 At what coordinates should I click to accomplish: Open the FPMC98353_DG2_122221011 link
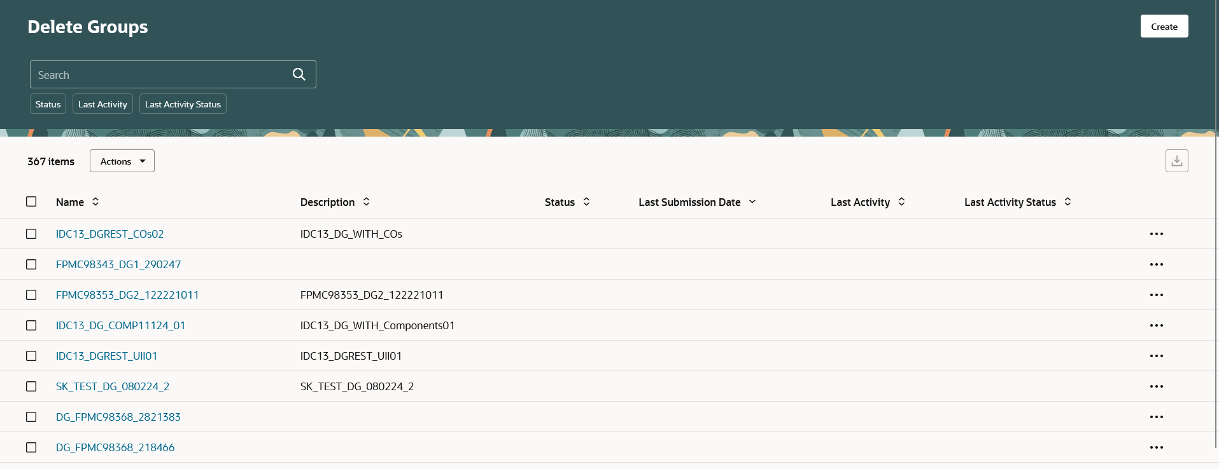(x=127, y=295)
